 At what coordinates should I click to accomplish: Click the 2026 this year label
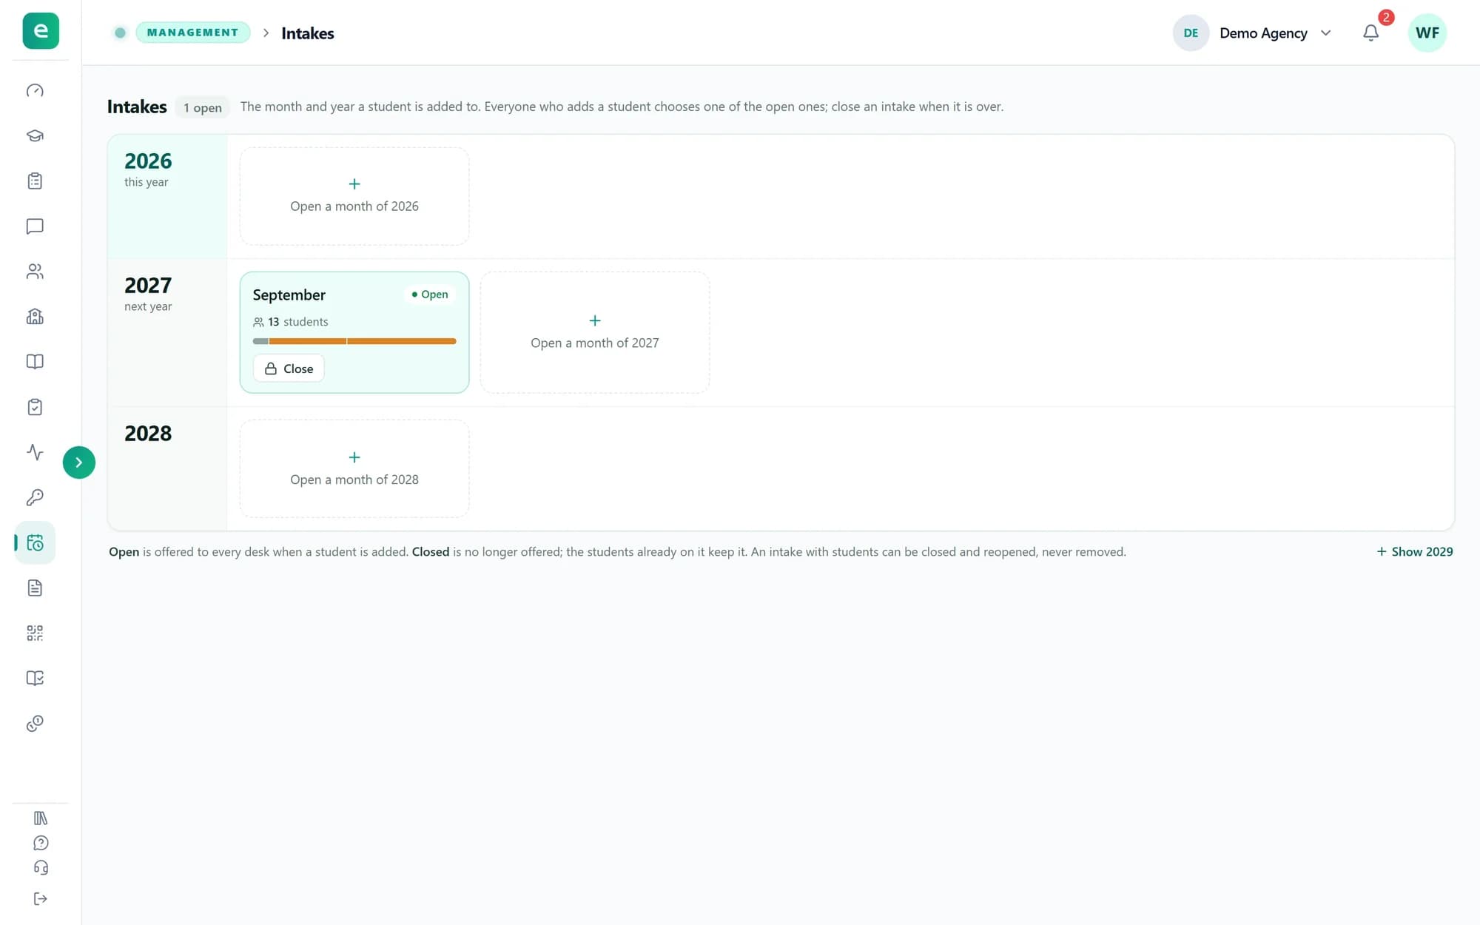(x=148, y=169)
